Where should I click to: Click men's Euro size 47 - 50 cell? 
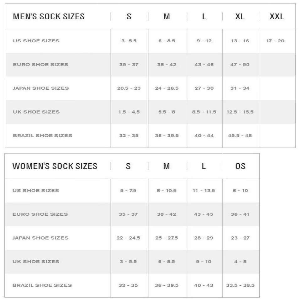240,65
